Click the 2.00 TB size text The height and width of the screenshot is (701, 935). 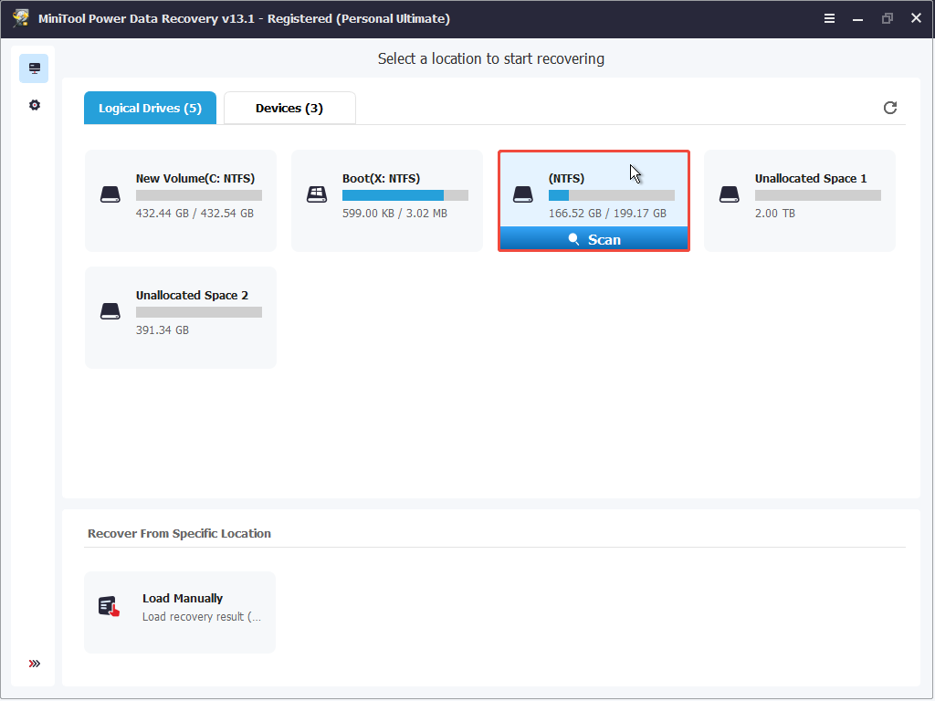pos(774,214)
